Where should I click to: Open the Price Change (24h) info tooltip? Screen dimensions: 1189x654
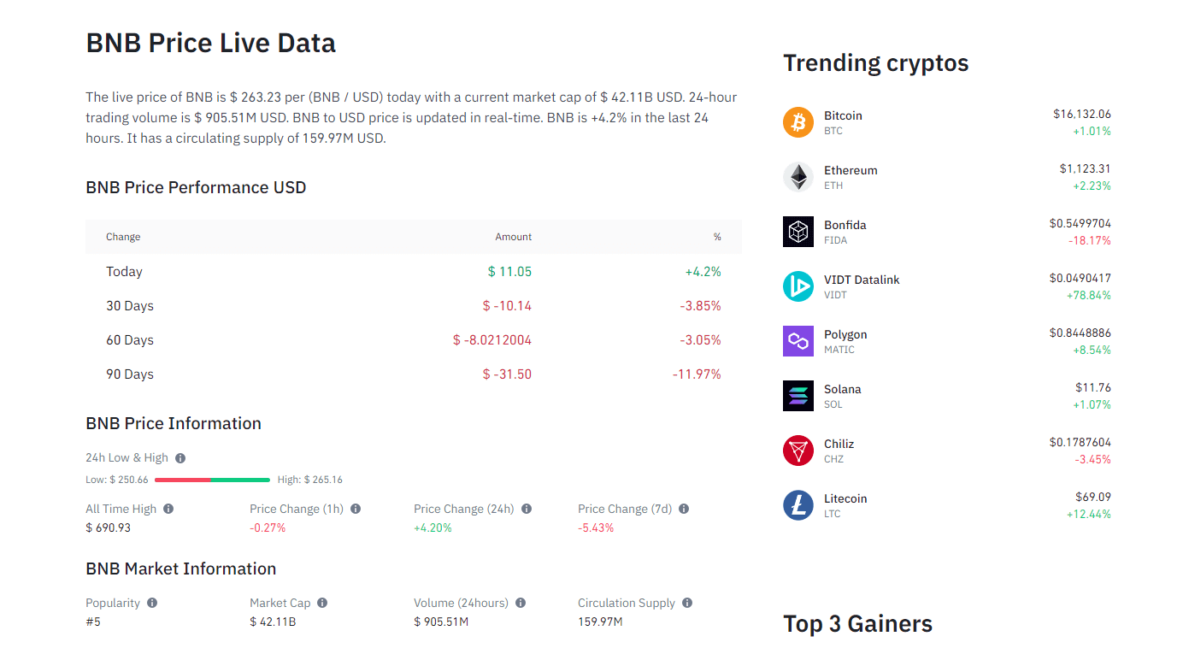coord(527,509)
